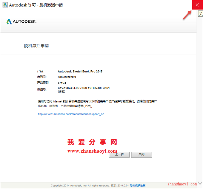Select the product key 871G1
The width and height of the screenshot is (203, 189).
pyautogui.click(x=62, y=83)
